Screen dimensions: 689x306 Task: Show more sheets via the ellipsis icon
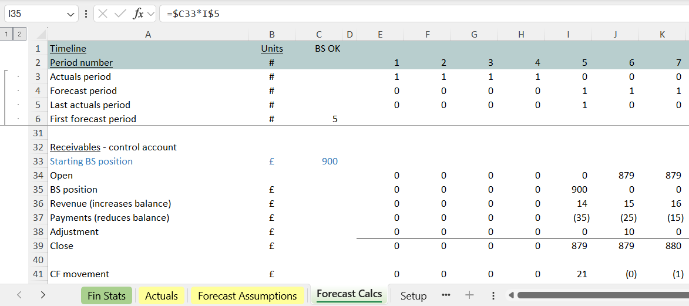coord(446,295)
